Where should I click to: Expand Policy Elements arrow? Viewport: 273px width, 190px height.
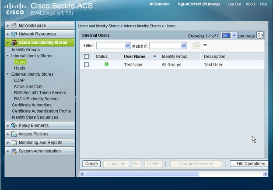pyautogui.click(x=8, y=126)
